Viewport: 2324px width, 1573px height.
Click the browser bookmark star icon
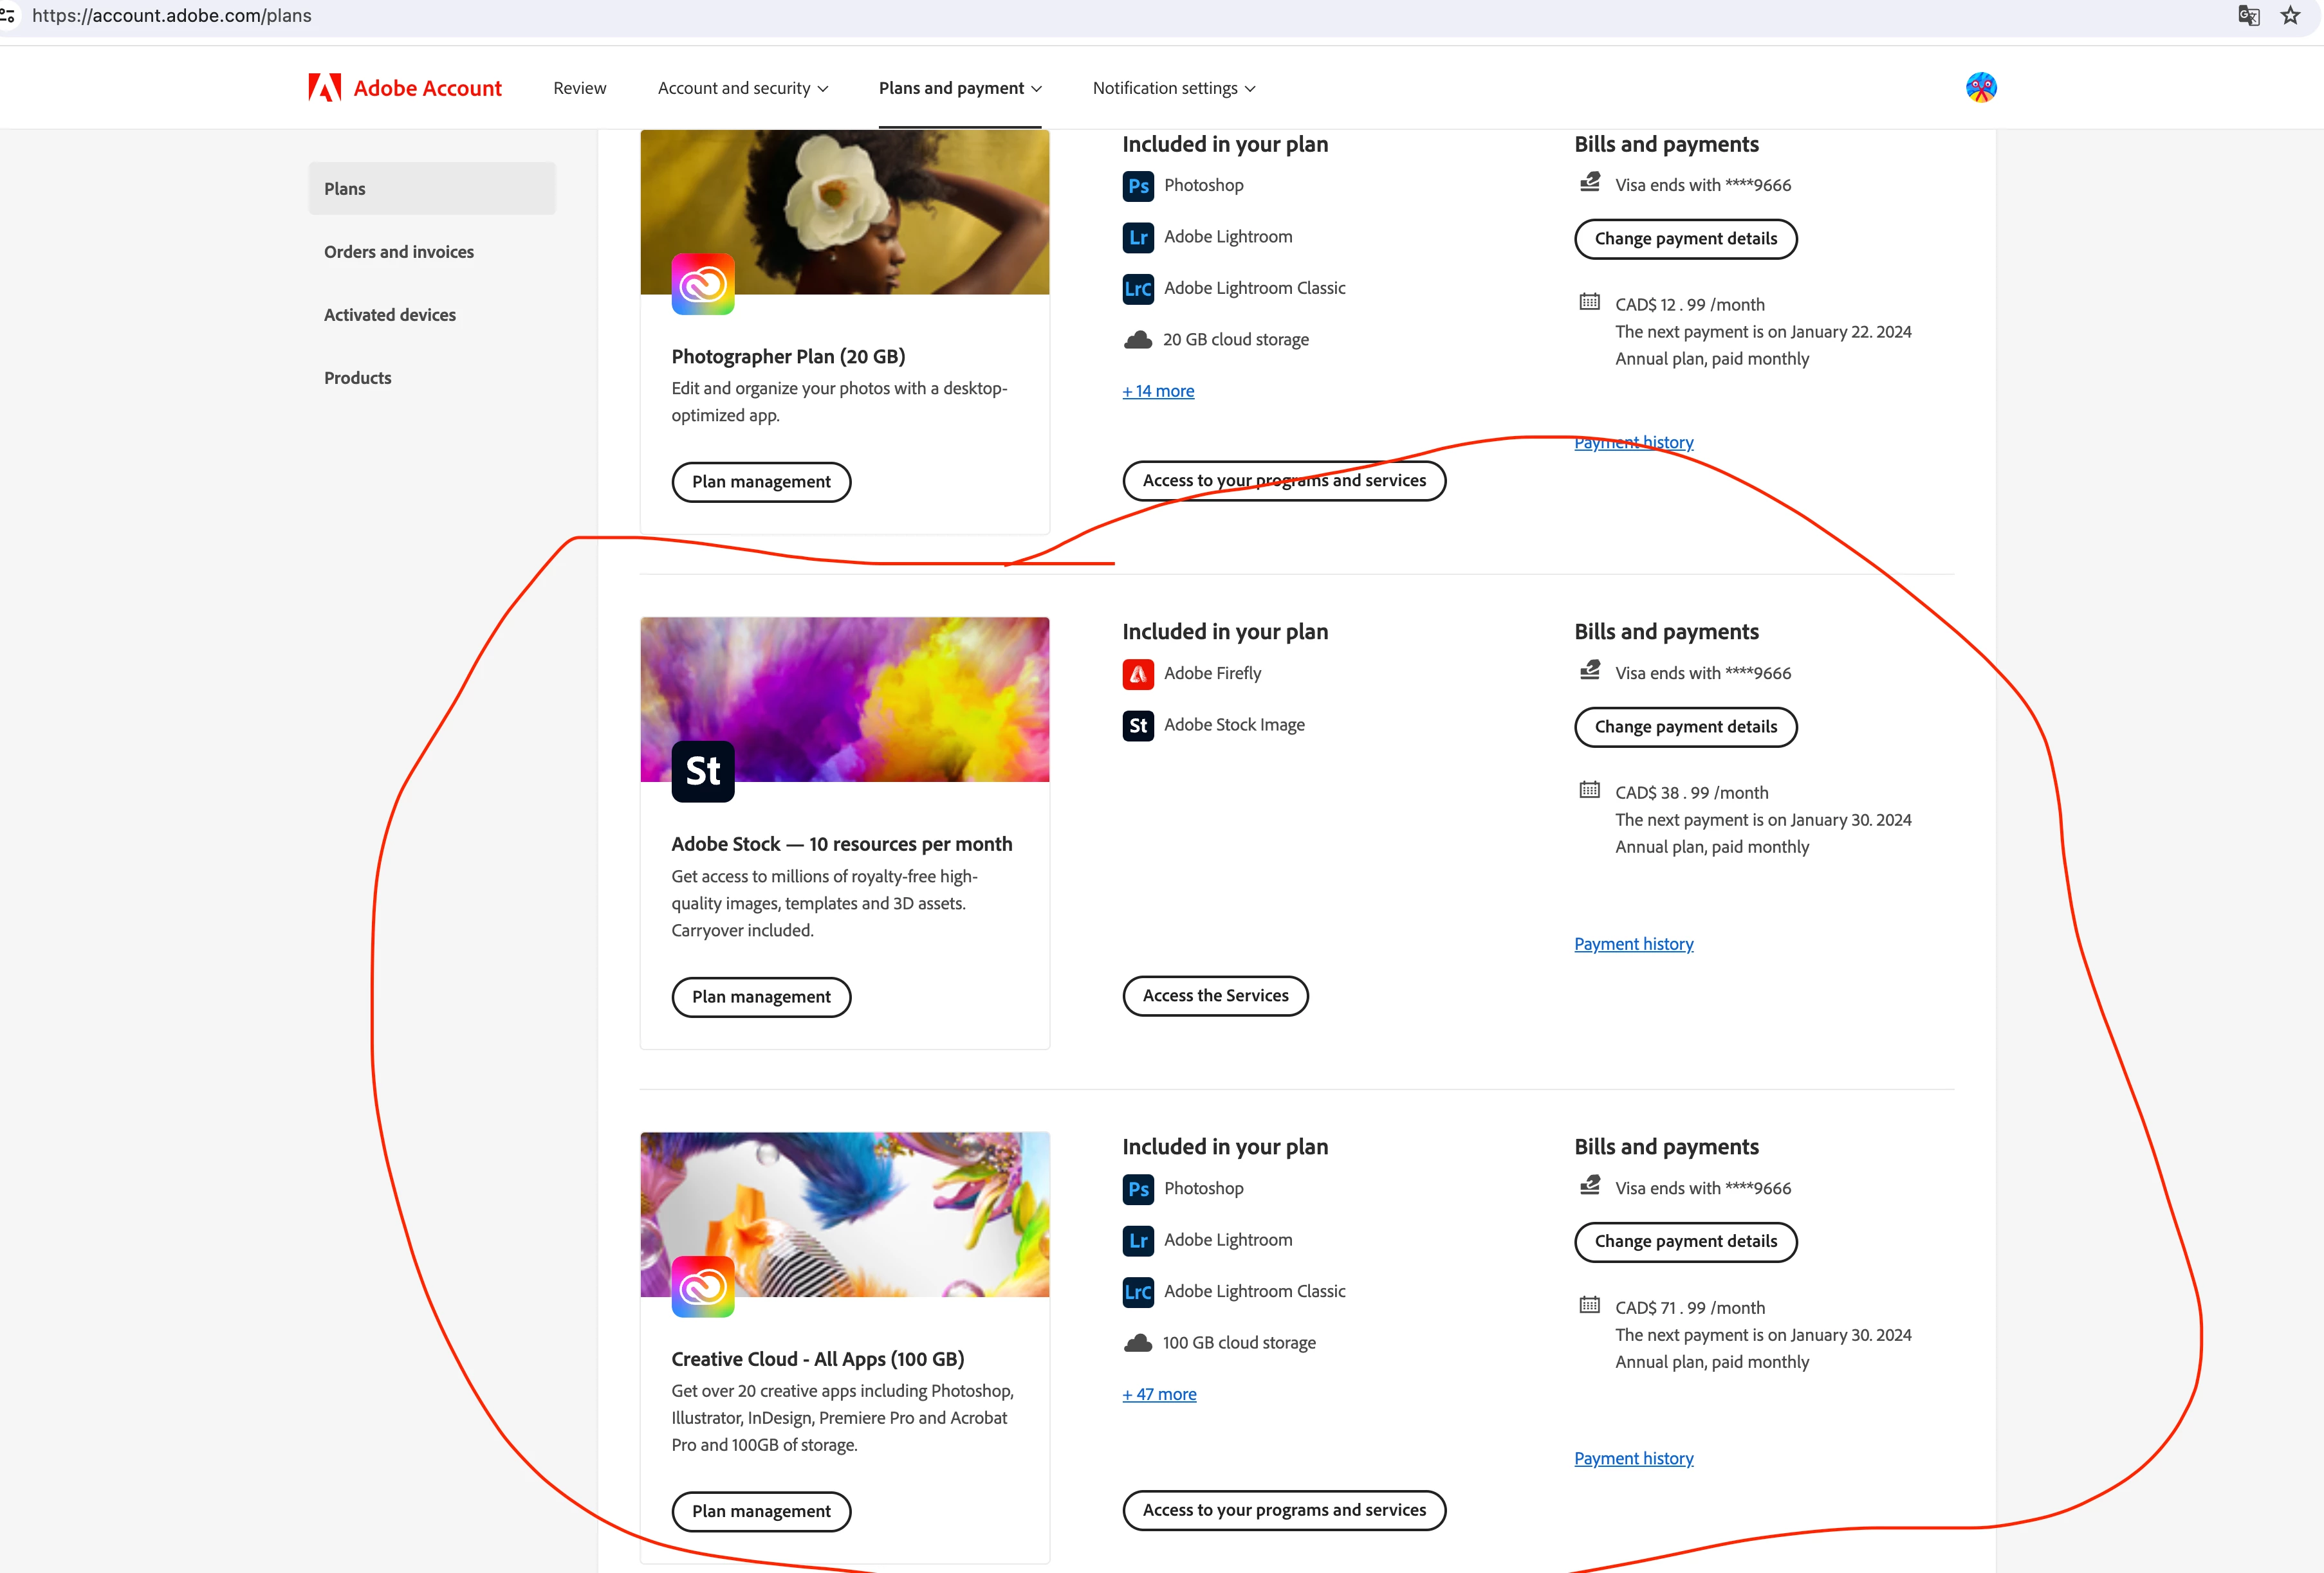pos(2290,15)
